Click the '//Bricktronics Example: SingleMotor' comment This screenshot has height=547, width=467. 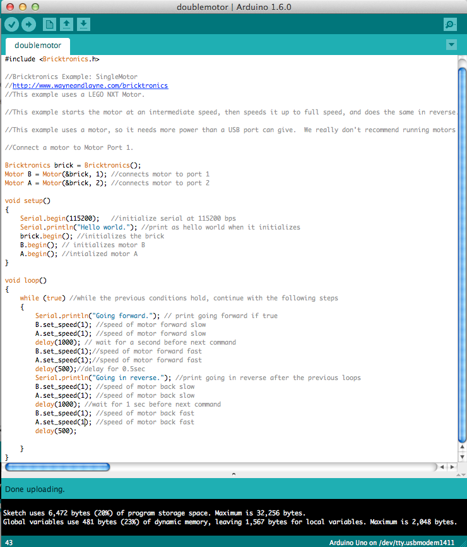[x=71, y=77]
